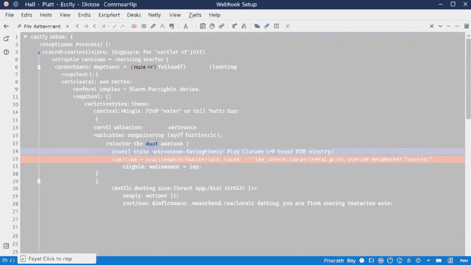Open the A font dropdown in toolbar
Screen dimensions: 471x265
187,26
